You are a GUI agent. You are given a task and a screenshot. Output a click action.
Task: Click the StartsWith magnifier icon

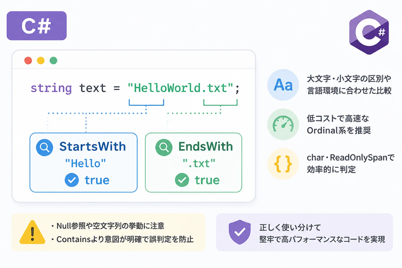[44, 148]
